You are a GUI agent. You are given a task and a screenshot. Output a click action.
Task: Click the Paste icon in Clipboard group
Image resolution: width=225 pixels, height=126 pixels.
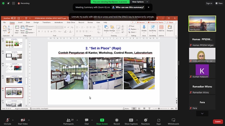(5, 28)
